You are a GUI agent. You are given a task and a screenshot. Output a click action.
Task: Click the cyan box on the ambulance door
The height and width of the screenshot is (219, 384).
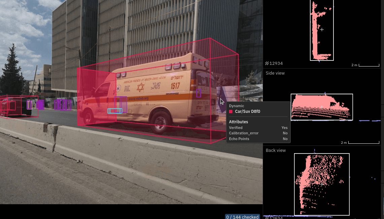pyautogui.click(x=115, y=111)
